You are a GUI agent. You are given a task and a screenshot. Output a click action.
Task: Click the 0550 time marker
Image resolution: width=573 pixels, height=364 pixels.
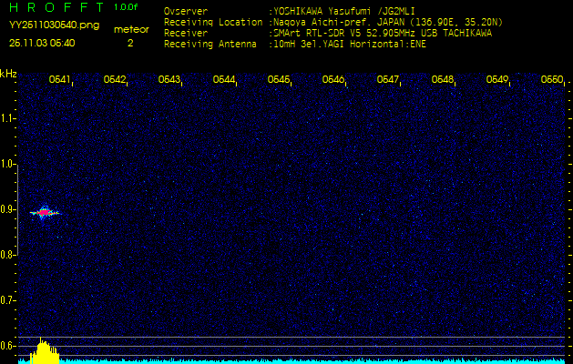(x=552, y=79)
